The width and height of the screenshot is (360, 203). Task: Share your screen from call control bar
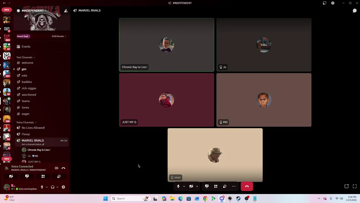[207, 186]
